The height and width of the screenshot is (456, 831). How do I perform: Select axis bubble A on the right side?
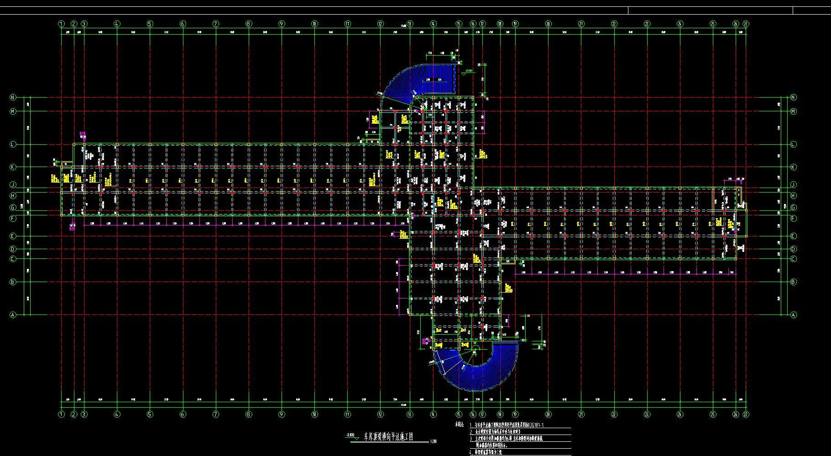(794, 315)
